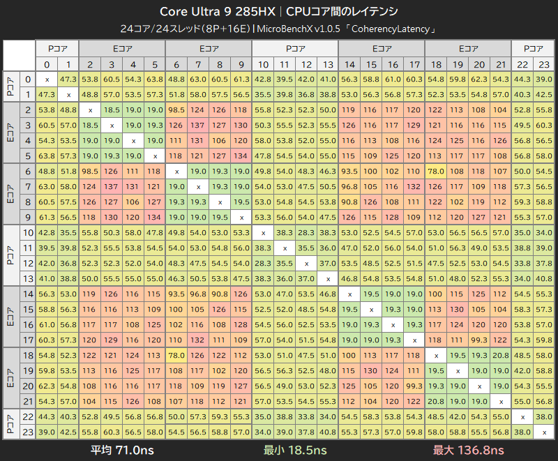
Task: Select the 47.3 cell at row 0, column 1
Action: coord(68,79)
